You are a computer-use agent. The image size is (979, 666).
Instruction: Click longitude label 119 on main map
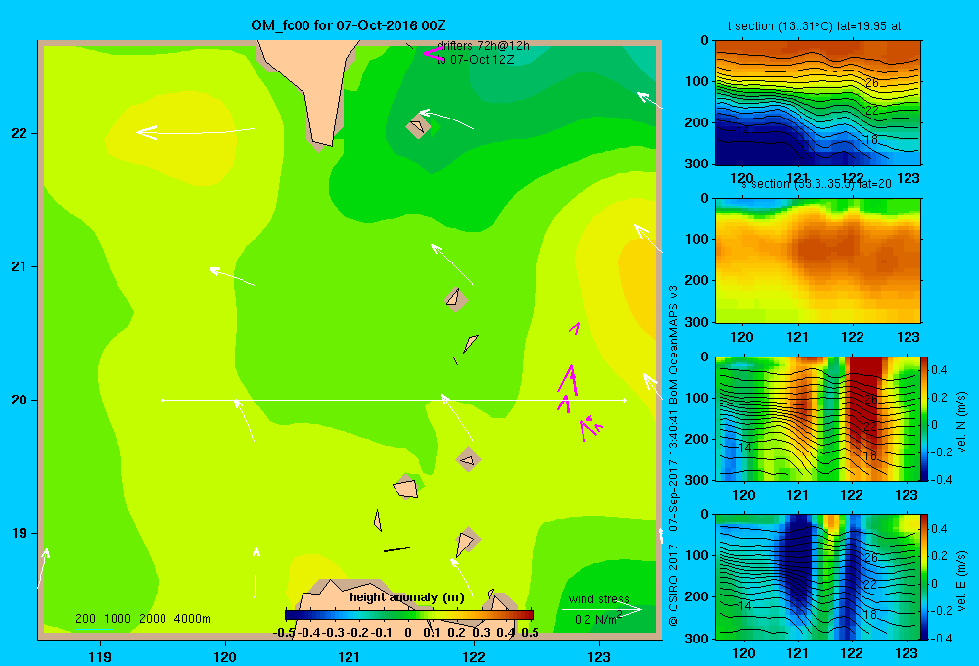(100, 656)
